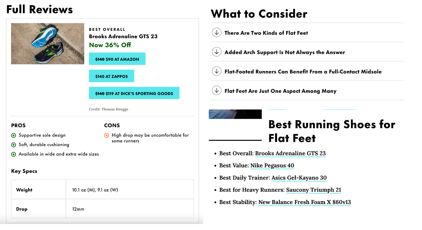Click the green plus icon next to Available in wide sizes

tap(13, 154)
